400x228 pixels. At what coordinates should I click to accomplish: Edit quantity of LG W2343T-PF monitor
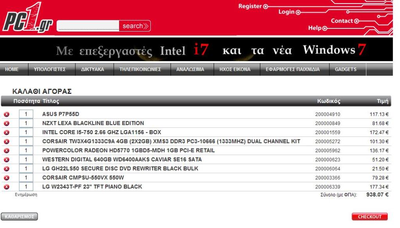pos(26,187)
